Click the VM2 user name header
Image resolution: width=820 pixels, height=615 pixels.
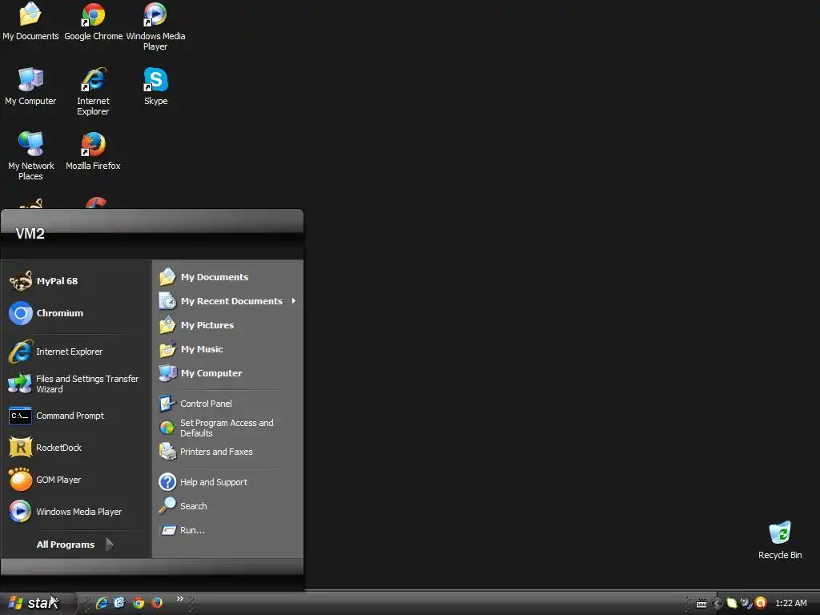[x=30, y=234]
